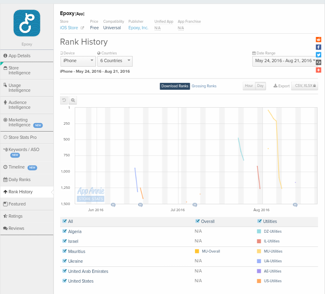Toggle the United States checkbox

(65, 281)
